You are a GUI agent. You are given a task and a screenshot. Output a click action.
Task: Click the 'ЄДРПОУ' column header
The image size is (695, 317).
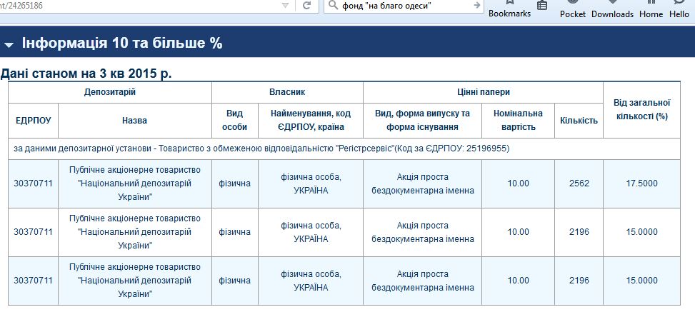click(x=33, y=121)
